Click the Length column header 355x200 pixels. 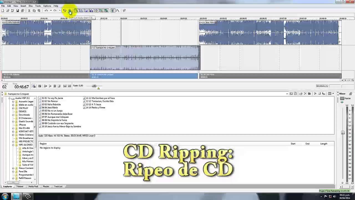pos(324,144)
